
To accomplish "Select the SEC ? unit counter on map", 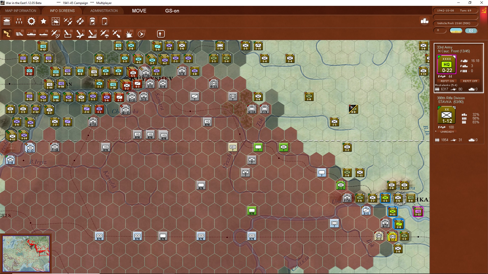I will coord(233,147).
